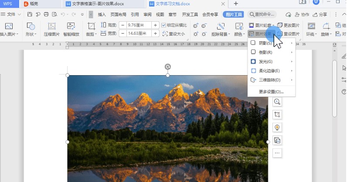Switch to Developer Tools (开发工具) tab
This screenshot has width=347, height=182.
tap(190, 15)
